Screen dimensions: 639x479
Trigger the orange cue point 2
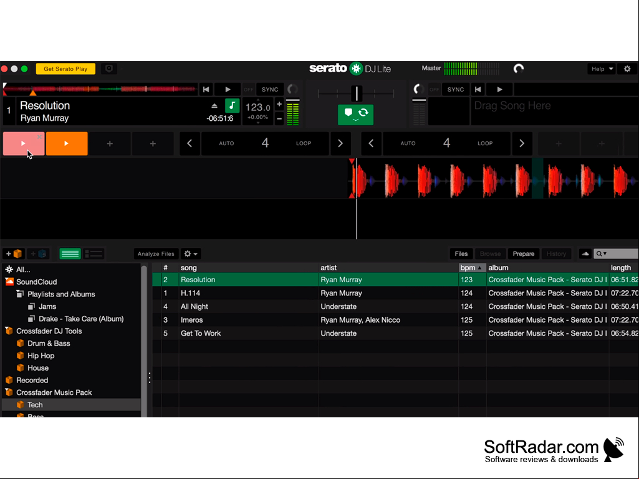point(67,143)
